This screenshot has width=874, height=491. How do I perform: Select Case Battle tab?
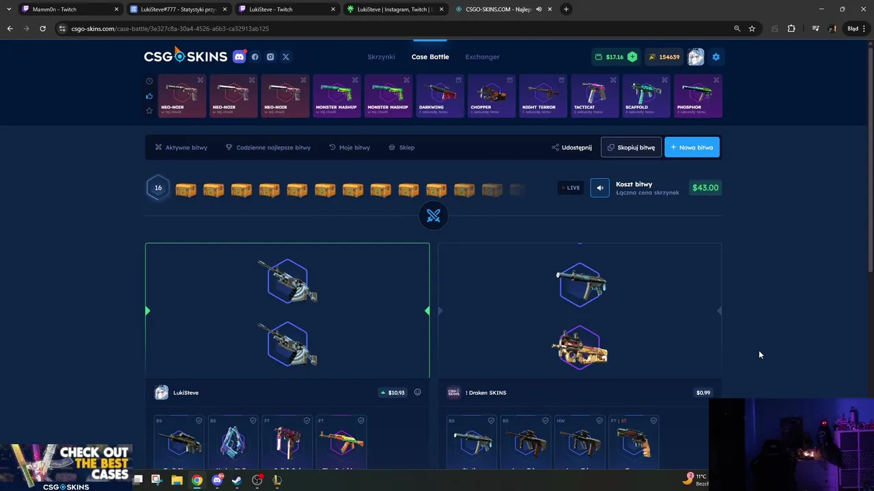click(x=430, y=57)
